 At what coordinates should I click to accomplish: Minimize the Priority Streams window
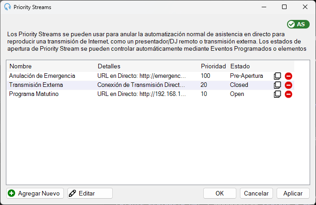[264, 7]
